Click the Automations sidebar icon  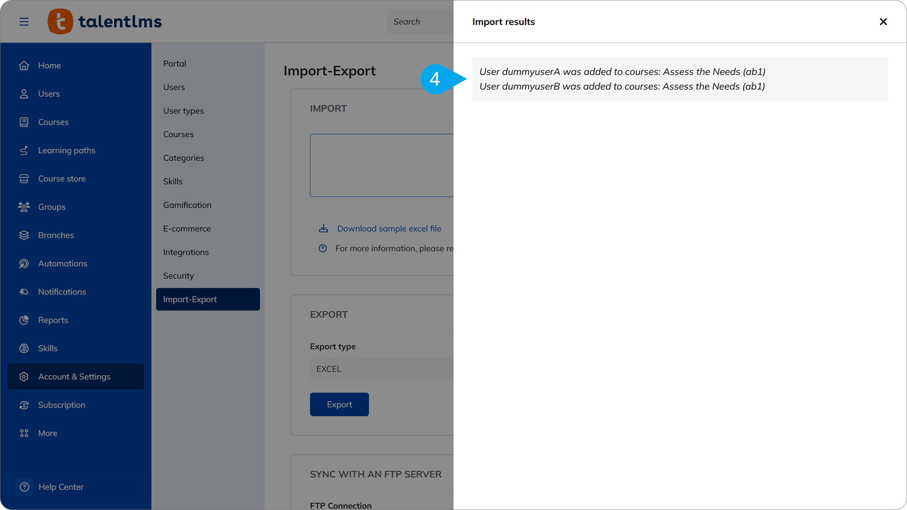point(24,264)
